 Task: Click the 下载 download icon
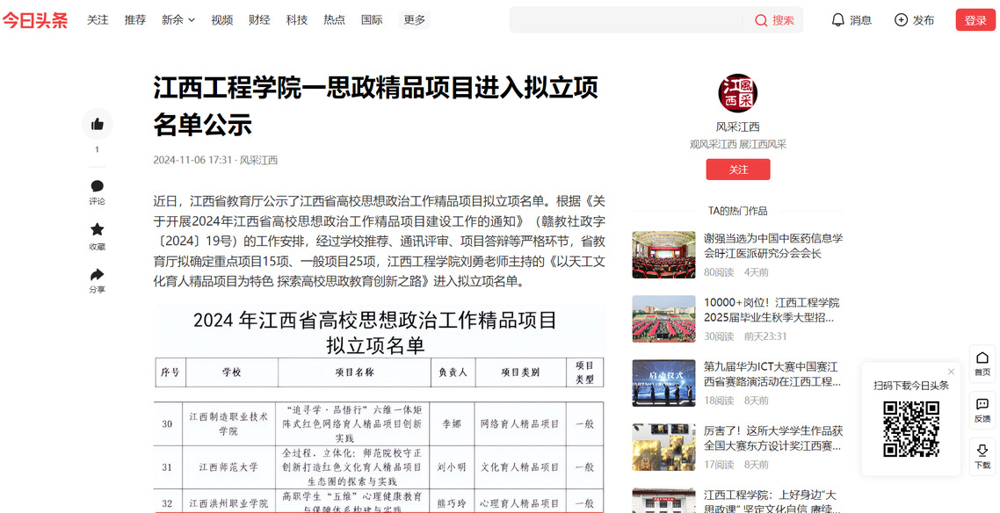[x=982, y=451]
